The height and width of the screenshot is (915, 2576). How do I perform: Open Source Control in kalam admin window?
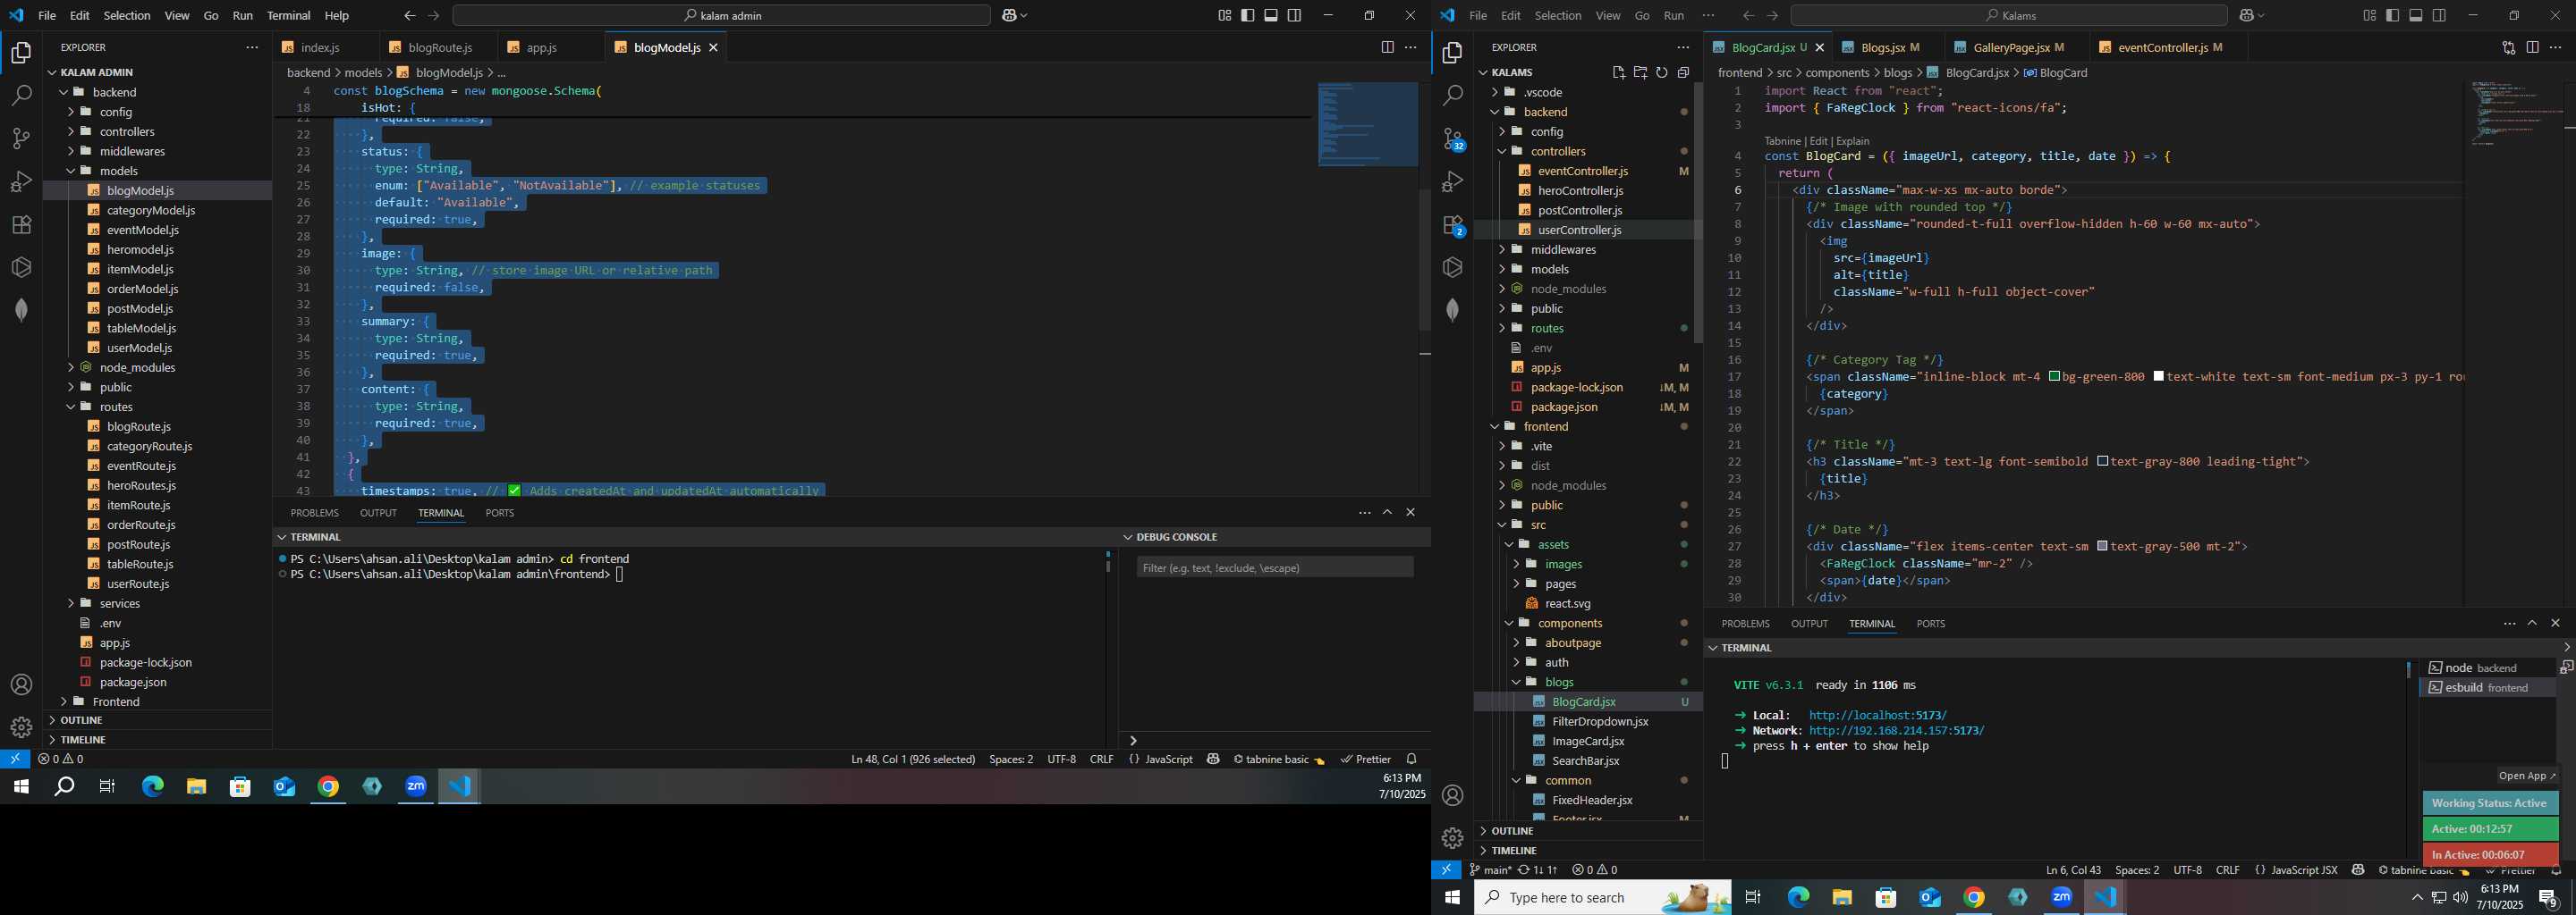pos(21,139)
